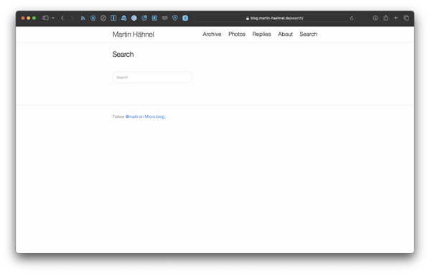
Task: Open the tab group dropdown arrow beside sidebar icon
Action: click(53, 18)
